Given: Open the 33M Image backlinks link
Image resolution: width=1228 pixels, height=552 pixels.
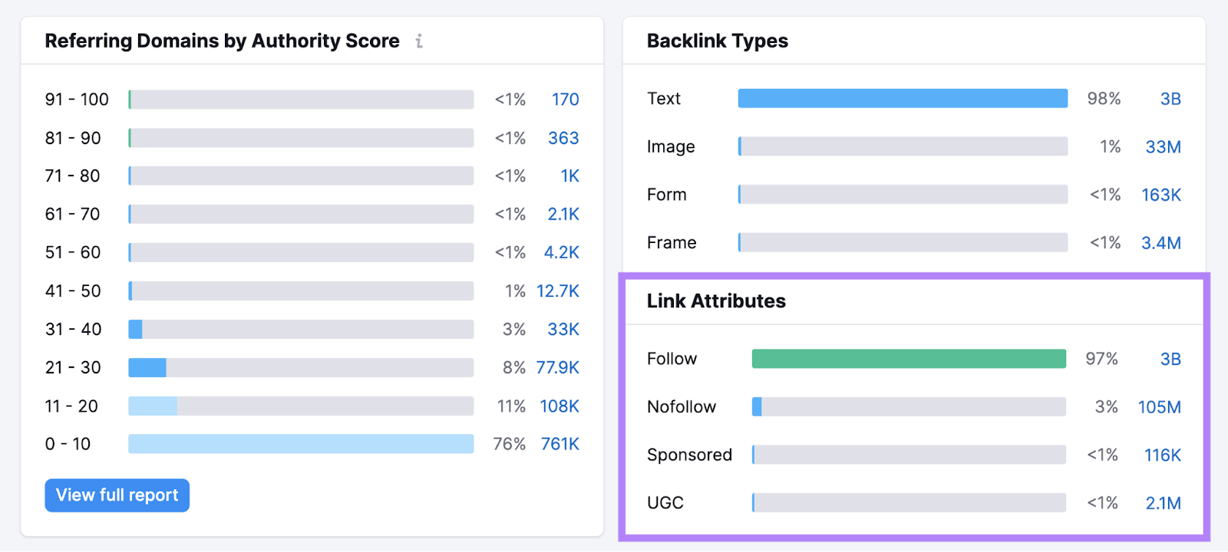Looking at the screenshot, I should [x=1164, y=146].
